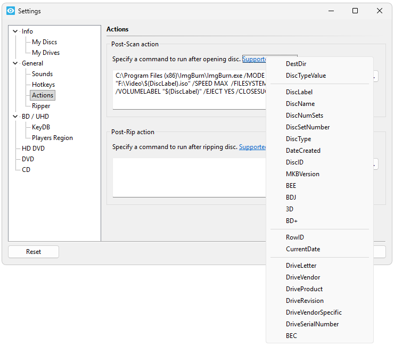
Task: Select Players Region tree item
Action: click(52, 138)
